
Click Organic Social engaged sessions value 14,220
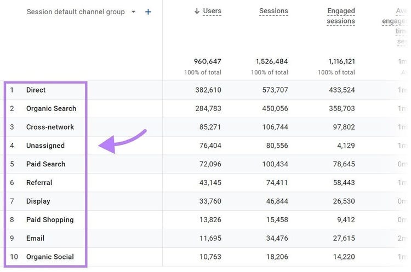(344, 257)
